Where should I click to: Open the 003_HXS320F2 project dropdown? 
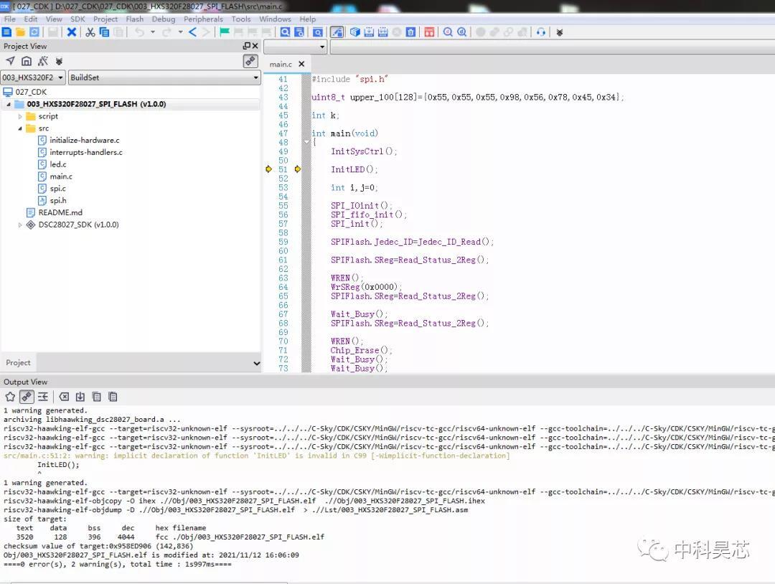[x=33, y=77]
